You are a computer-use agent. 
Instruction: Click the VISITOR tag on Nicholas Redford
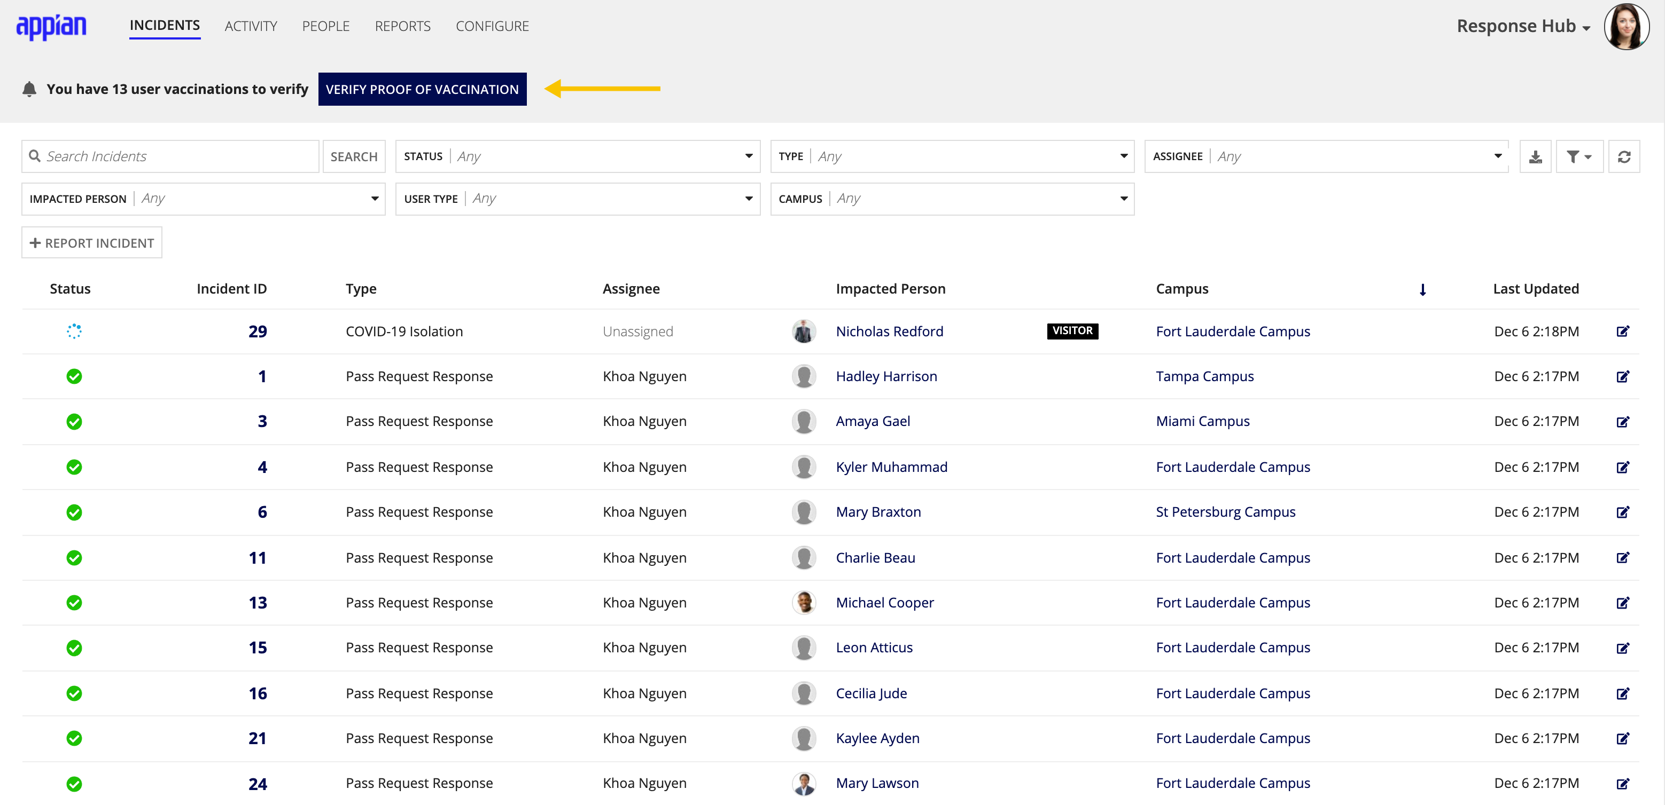[x=1072, y=331]
